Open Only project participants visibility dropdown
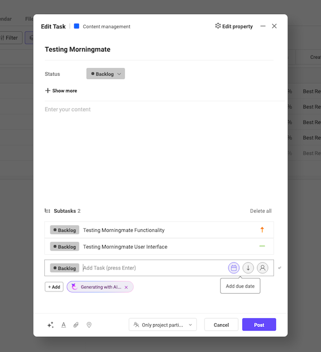The height and width of the screenshot is (352, 321). tap(163, 325)
